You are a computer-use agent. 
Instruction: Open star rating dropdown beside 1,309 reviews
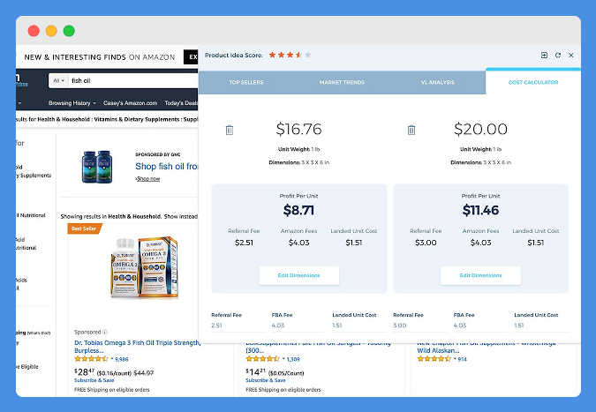[283, 359]
